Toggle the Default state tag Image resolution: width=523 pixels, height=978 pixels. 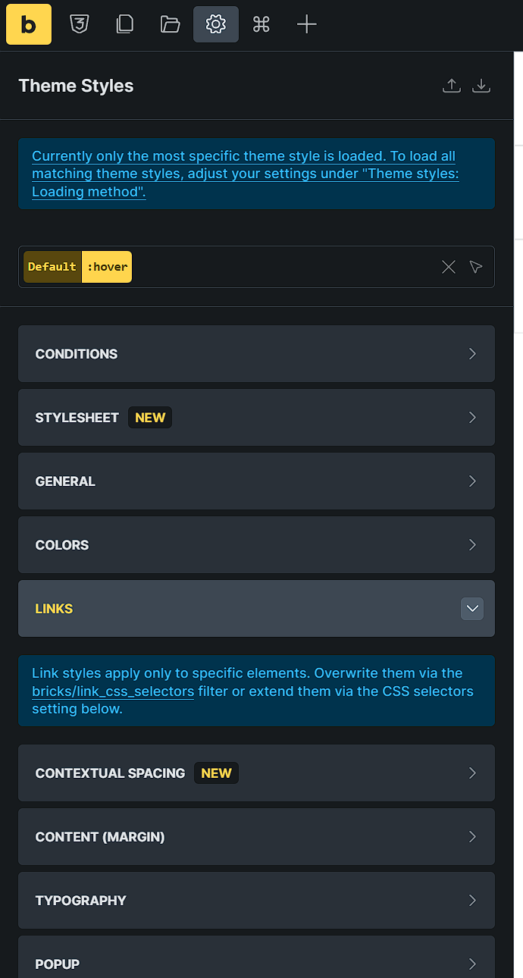52,267
